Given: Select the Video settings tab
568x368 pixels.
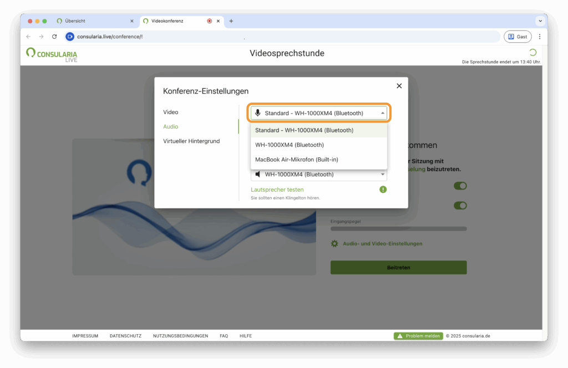Looking at the screenshot, I should click(x=171, y=112).
